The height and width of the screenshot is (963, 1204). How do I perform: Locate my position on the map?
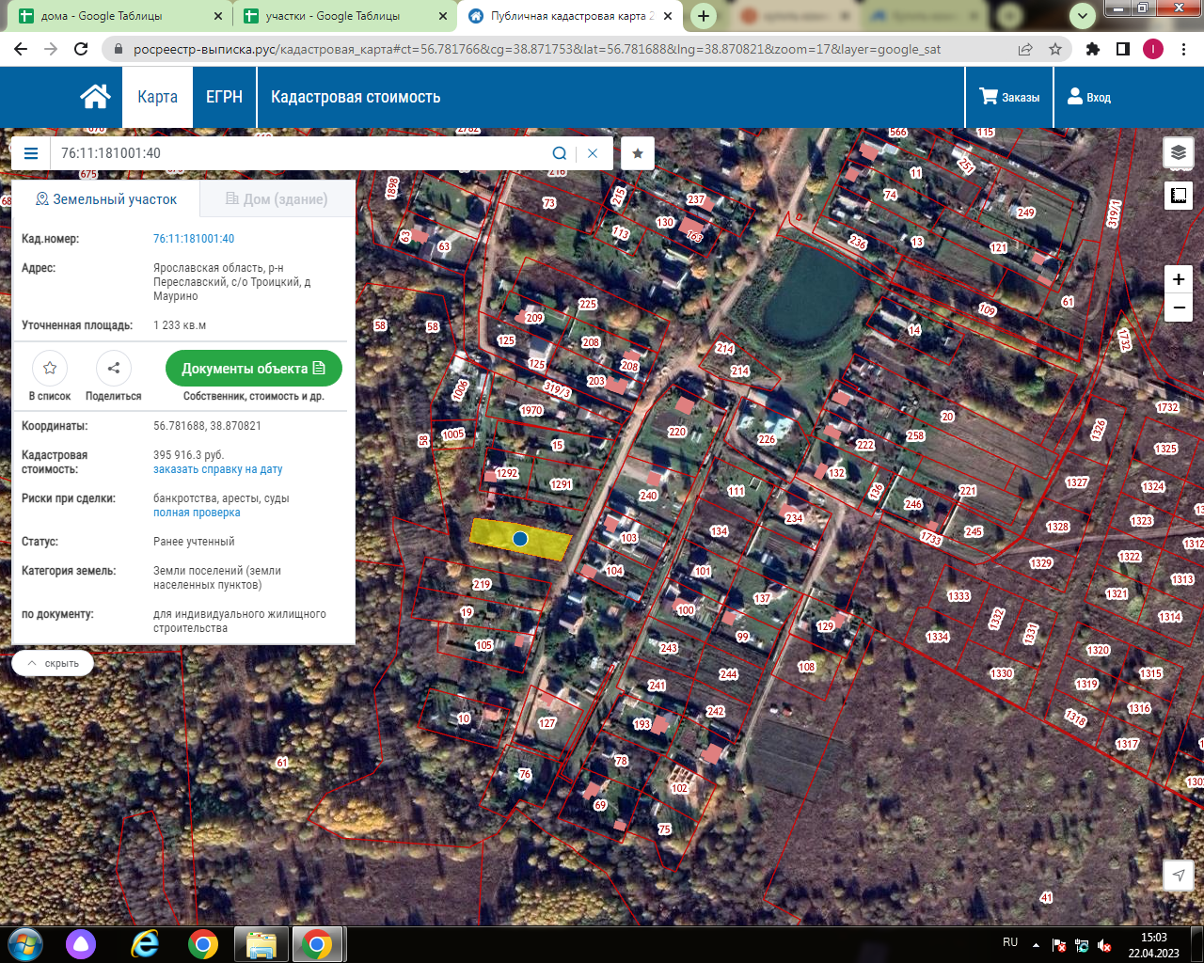(x=1179, y=876)
